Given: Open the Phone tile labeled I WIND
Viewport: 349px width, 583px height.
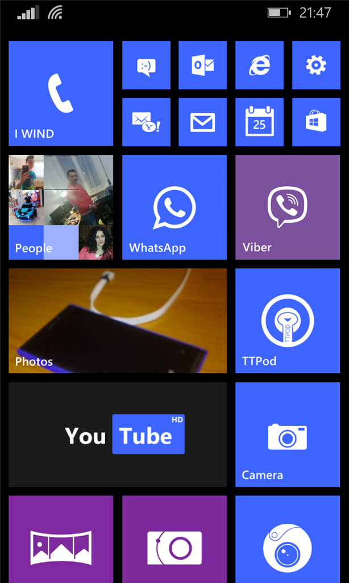Looking at the screenshot, I should [x=61, y=93].
